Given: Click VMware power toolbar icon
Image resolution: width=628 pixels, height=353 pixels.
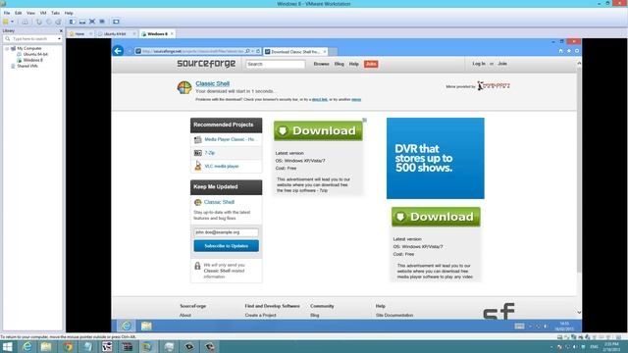Looking at the screenshot, I should pos(6,22).
